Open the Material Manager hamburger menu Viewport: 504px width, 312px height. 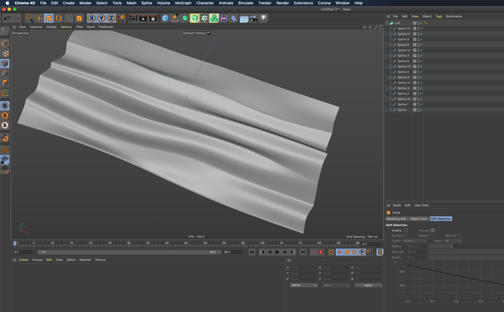14,260
